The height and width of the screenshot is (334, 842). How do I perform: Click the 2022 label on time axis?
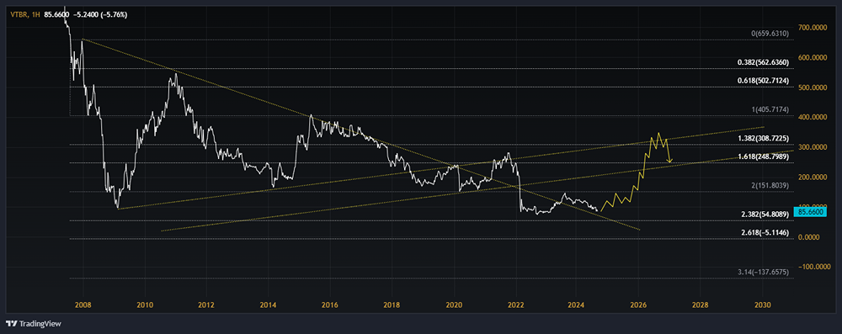[516, 305]
